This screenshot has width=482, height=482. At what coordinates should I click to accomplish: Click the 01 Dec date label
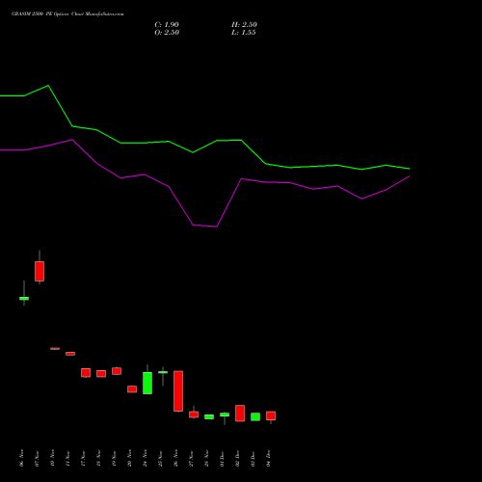(222, 458)
